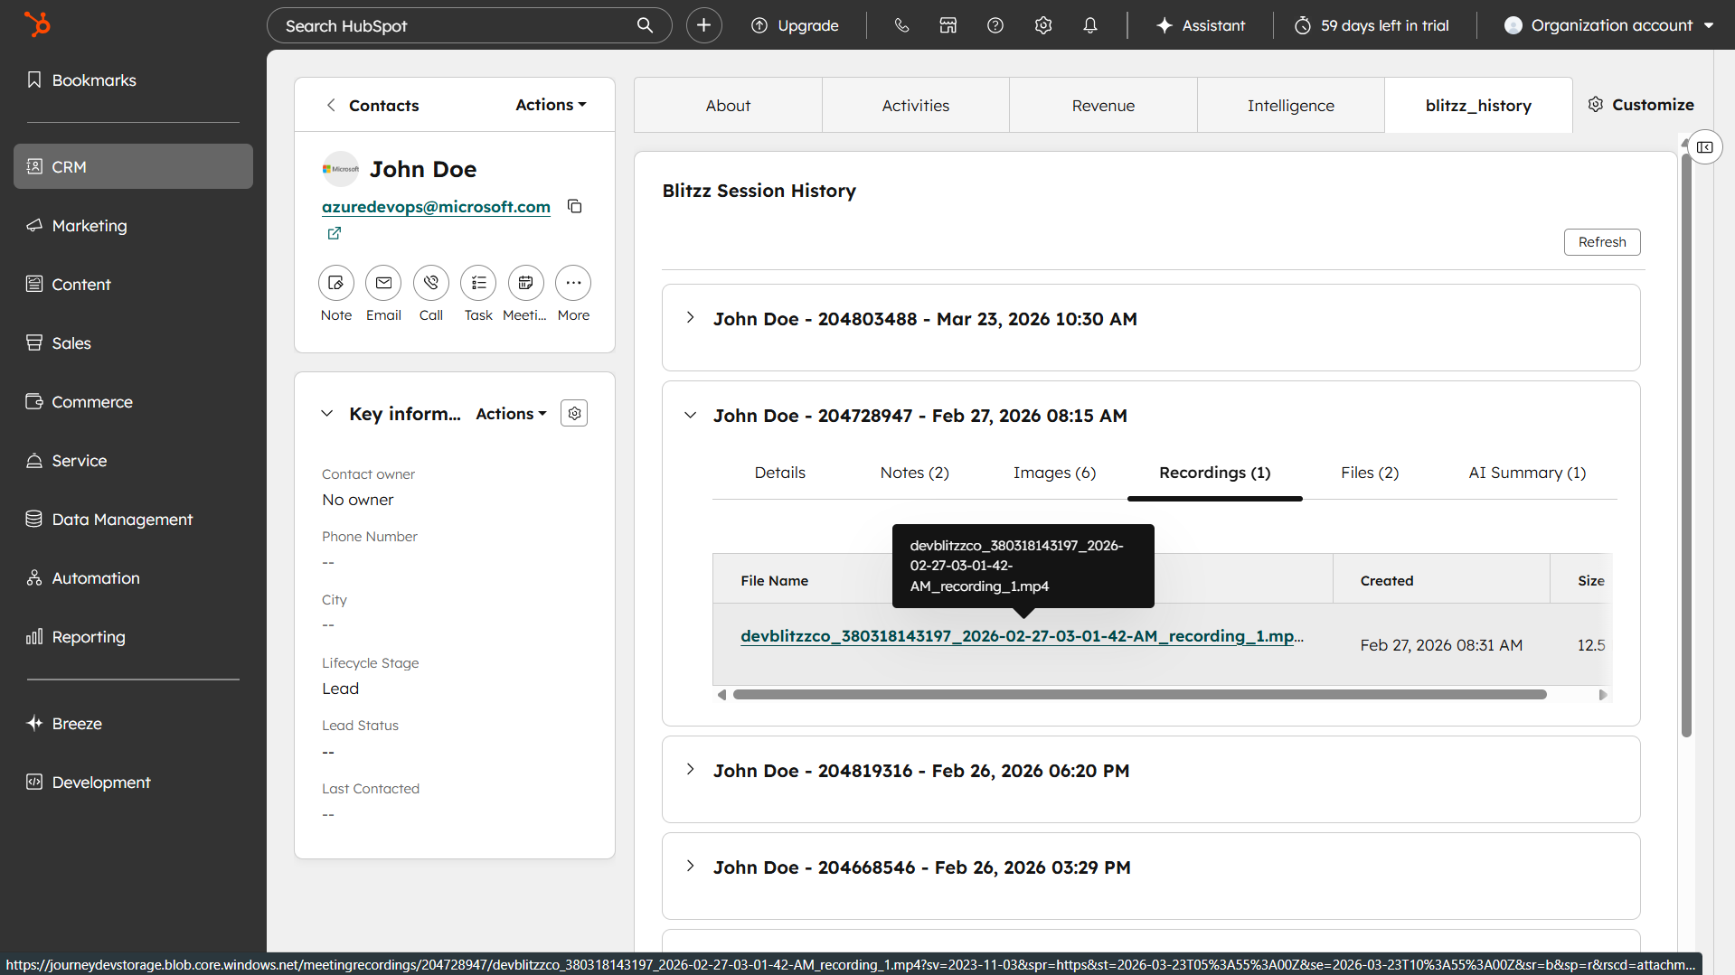Select the Recordings (1) tab

(x=1215, y=473)
